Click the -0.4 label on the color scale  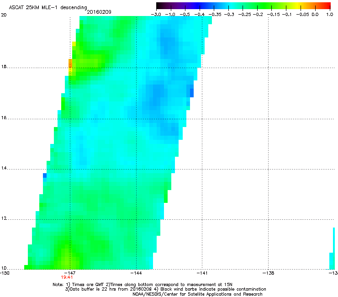pyautogui.click(x=200, y=15)
